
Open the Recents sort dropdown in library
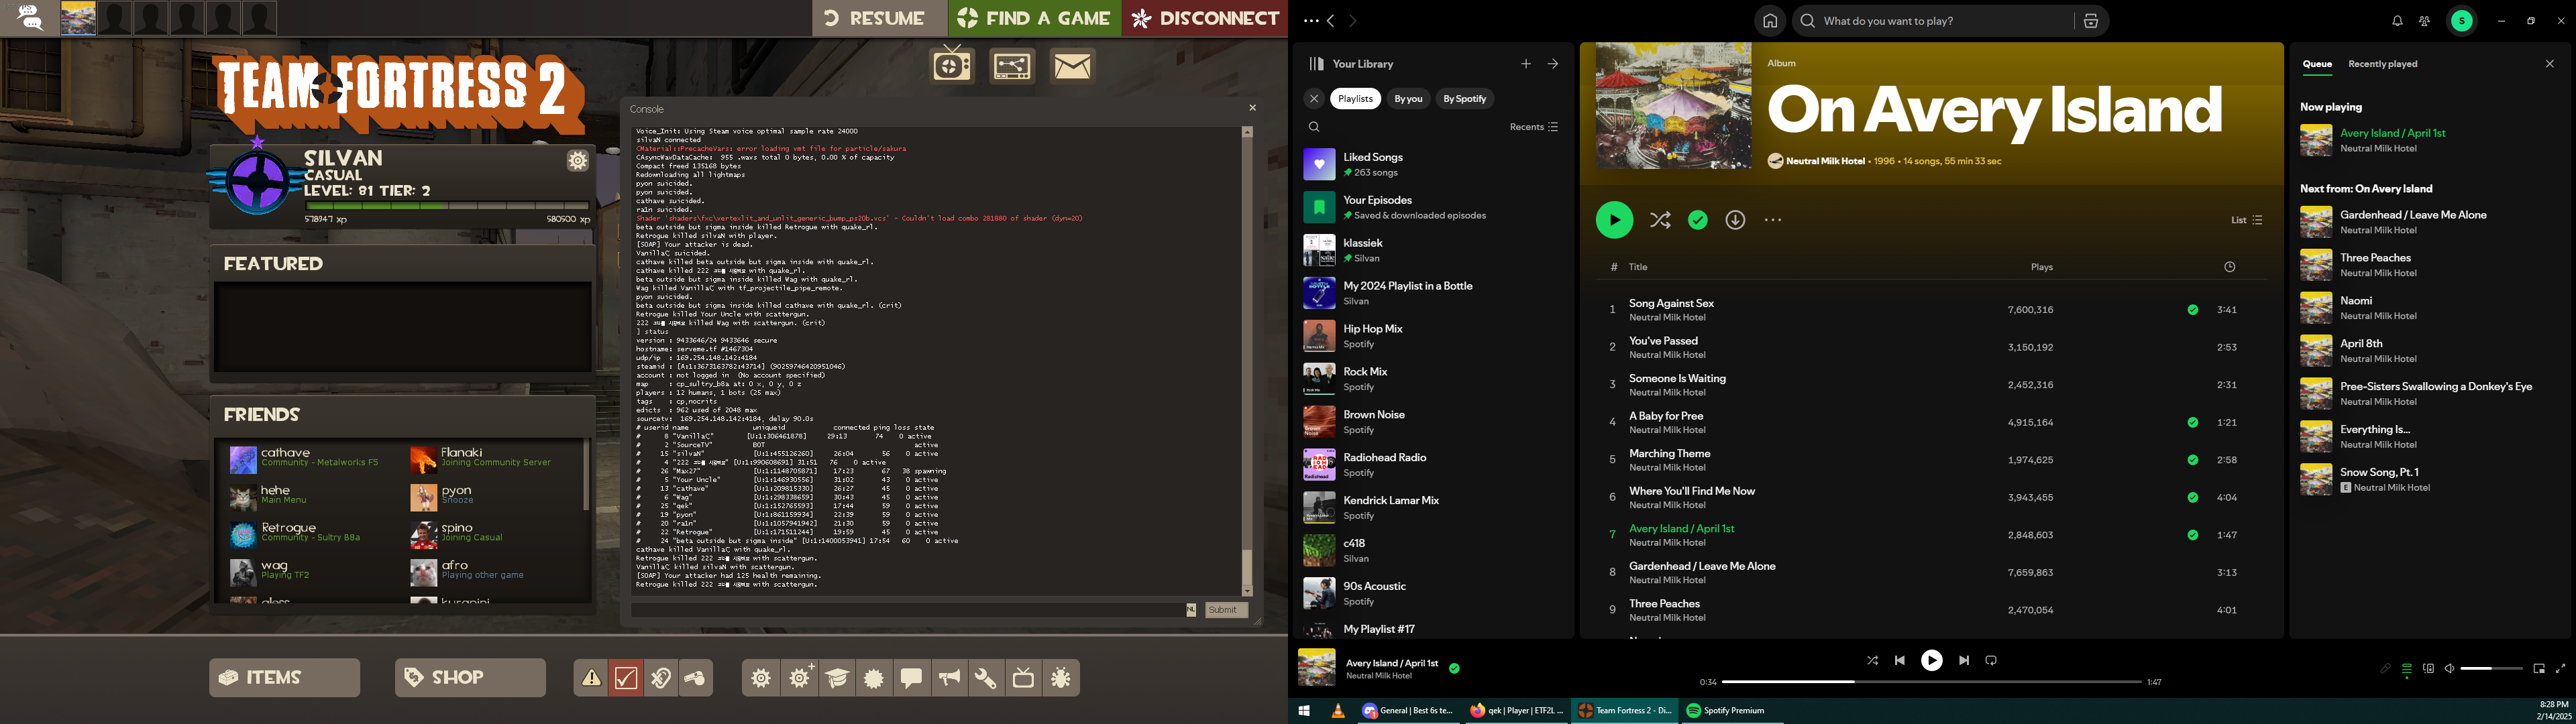point(1534,127)
